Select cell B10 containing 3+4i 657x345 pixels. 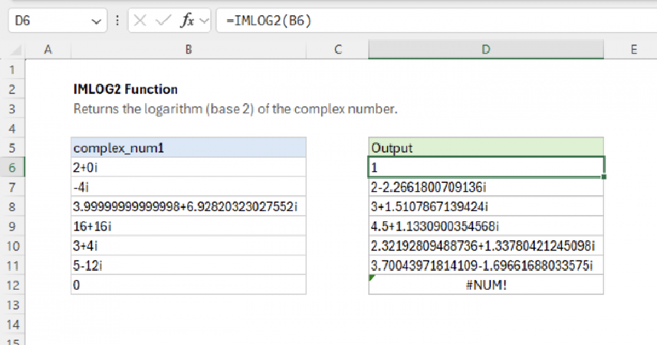[188, 245]
